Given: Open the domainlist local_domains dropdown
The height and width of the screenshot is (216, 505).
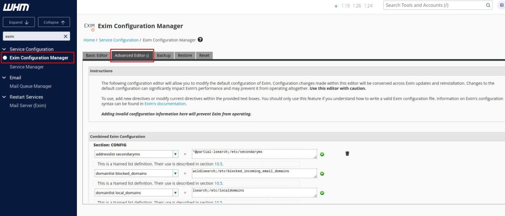Looking at the screenshot, I should (x=175, y=192).
